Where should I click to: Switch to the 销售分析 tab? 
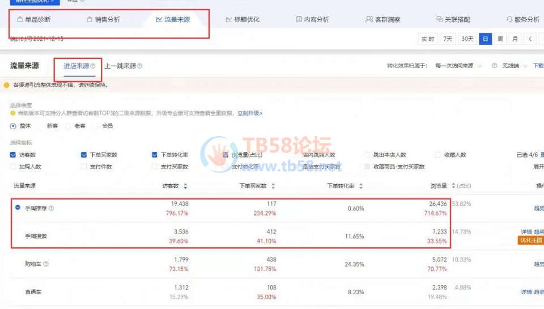[103, 19]
